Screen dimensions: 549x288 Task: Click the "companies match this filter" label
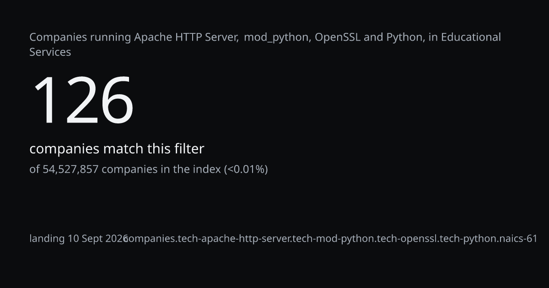tap(117, 149)
